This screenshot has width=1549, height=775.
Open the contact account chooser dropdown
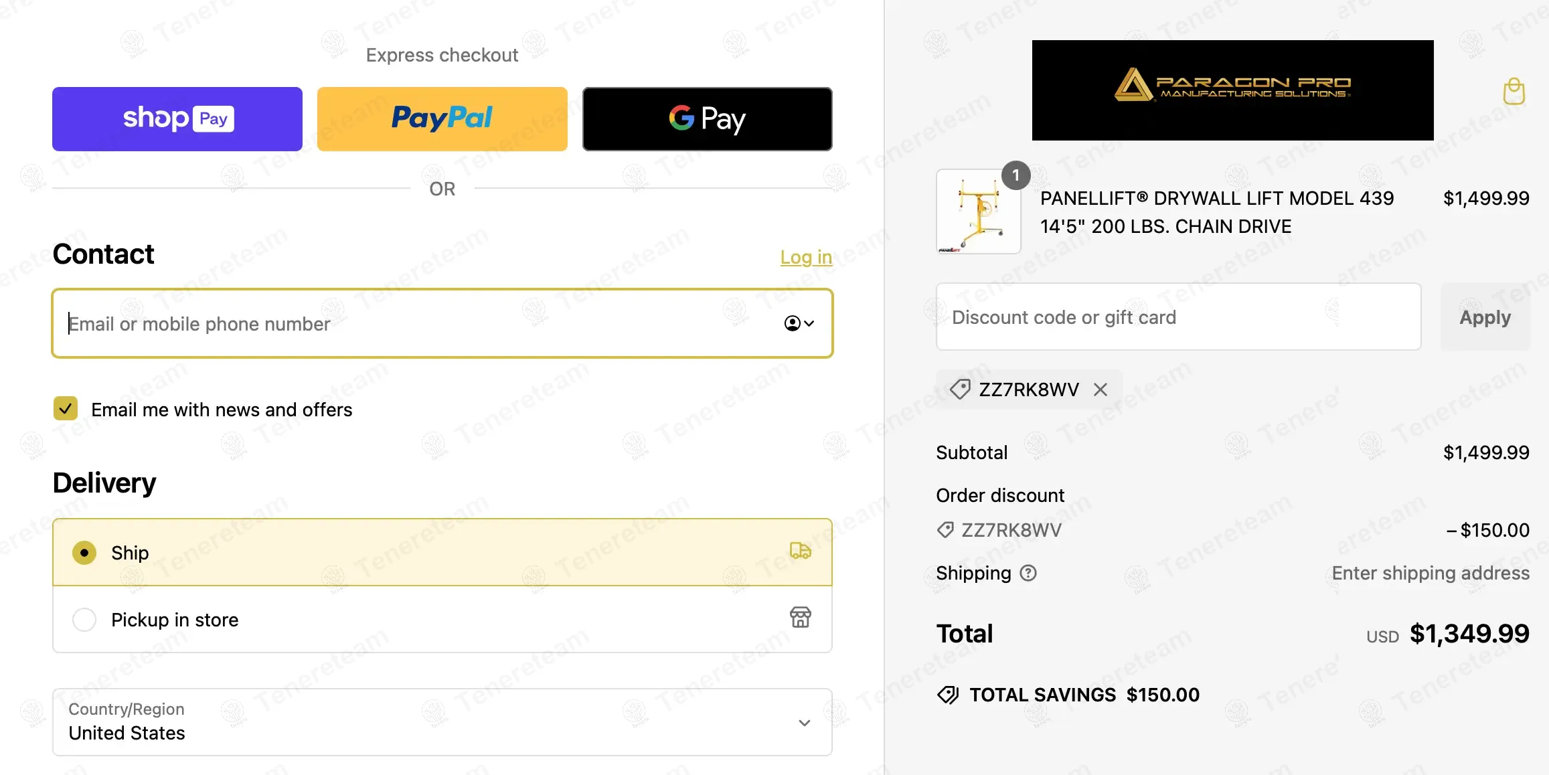pyautogui.click(x=799, y=324)
